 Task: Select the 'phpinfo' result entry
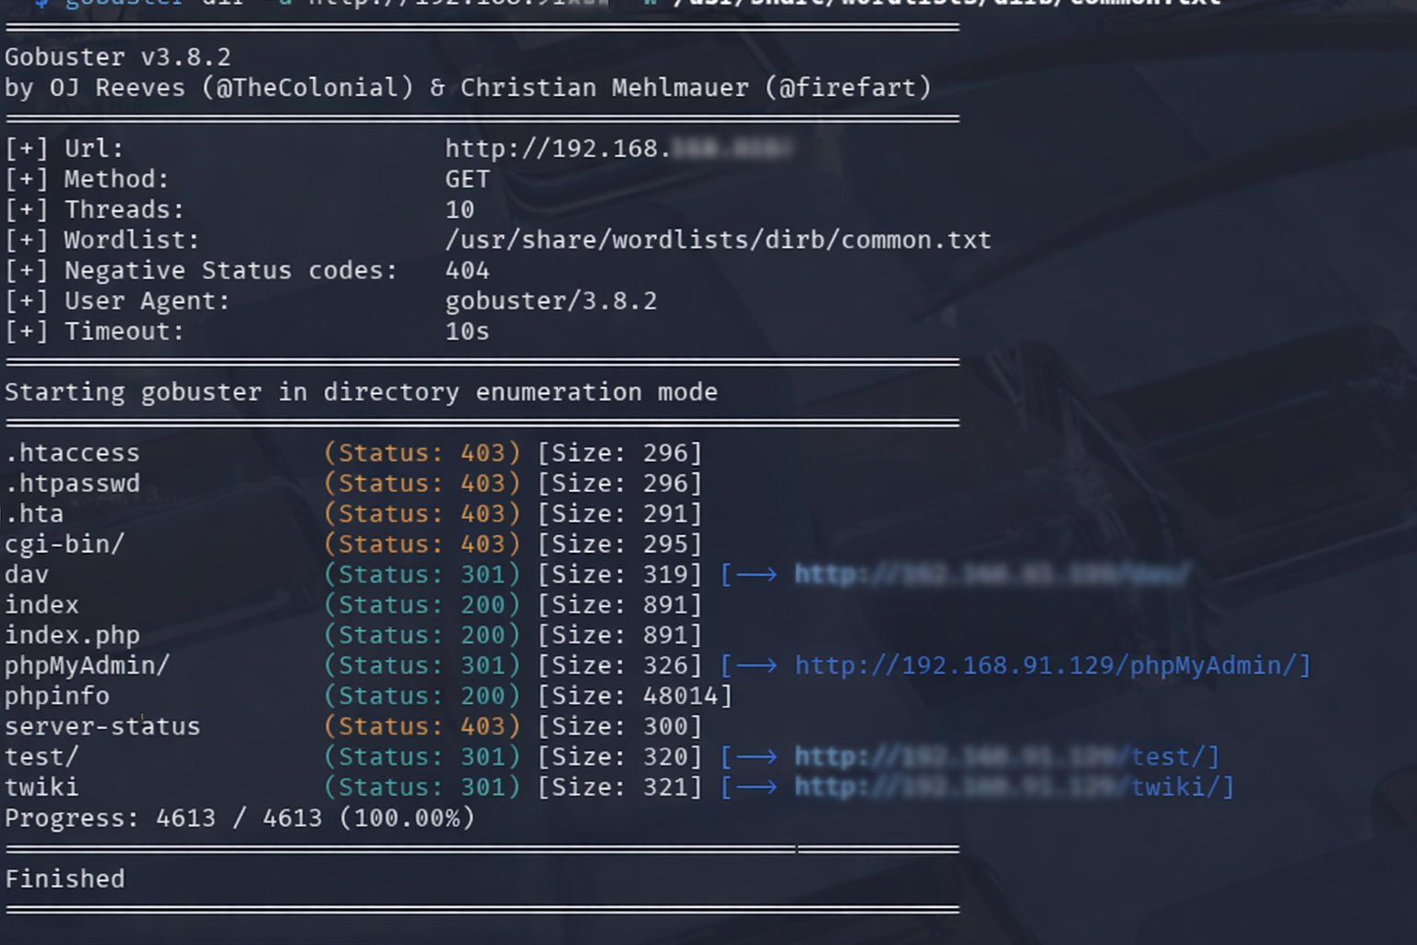57,696
